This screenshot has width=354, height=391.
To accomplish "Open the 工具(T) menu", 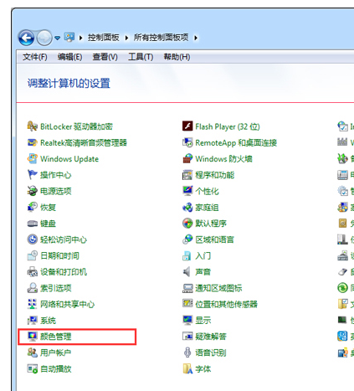I will (141, 57).
